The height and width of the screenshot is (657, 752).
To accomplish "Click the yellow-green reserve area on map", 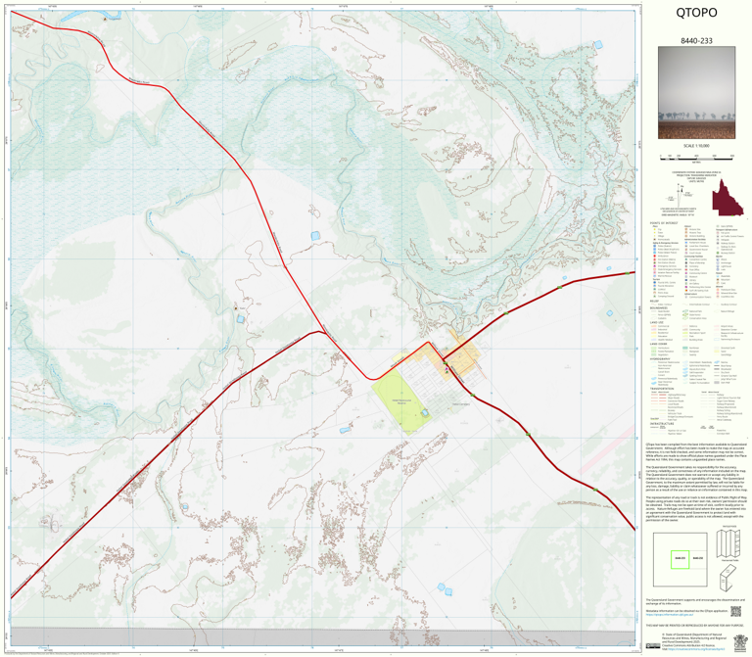I will coord(401,403).
